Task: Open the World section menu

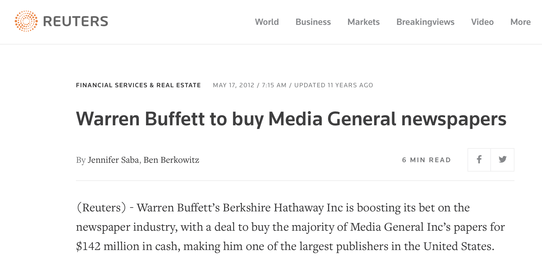Action: point(267,22)
